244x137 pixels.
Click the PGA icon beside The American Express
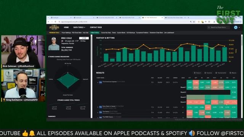[101, 82]
